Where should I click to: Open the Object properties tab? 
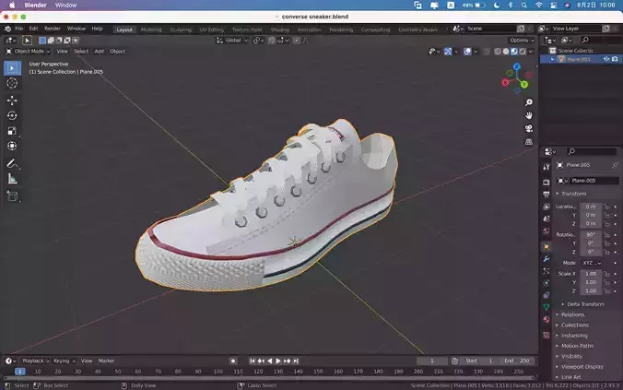pos(547,247)
